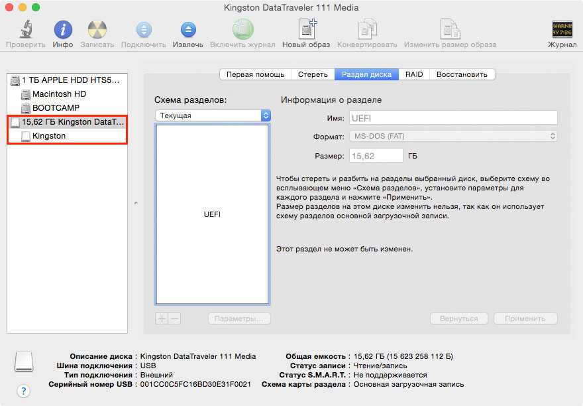
Task: Click the sidebar splitter handle
Action: click(x=136, y=204)
